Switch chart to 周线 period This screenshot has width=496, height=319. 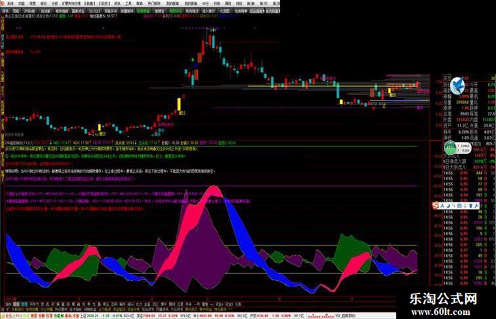click(228, 4)
